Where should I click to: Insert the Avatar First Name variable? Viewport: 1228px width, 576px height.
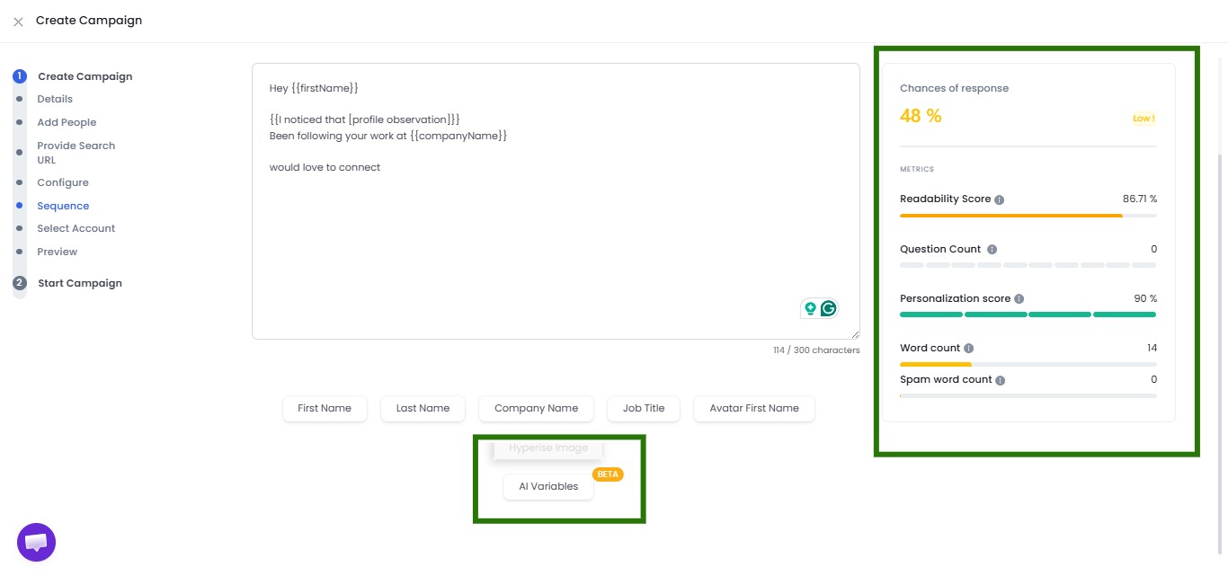[x=754, y=408]
